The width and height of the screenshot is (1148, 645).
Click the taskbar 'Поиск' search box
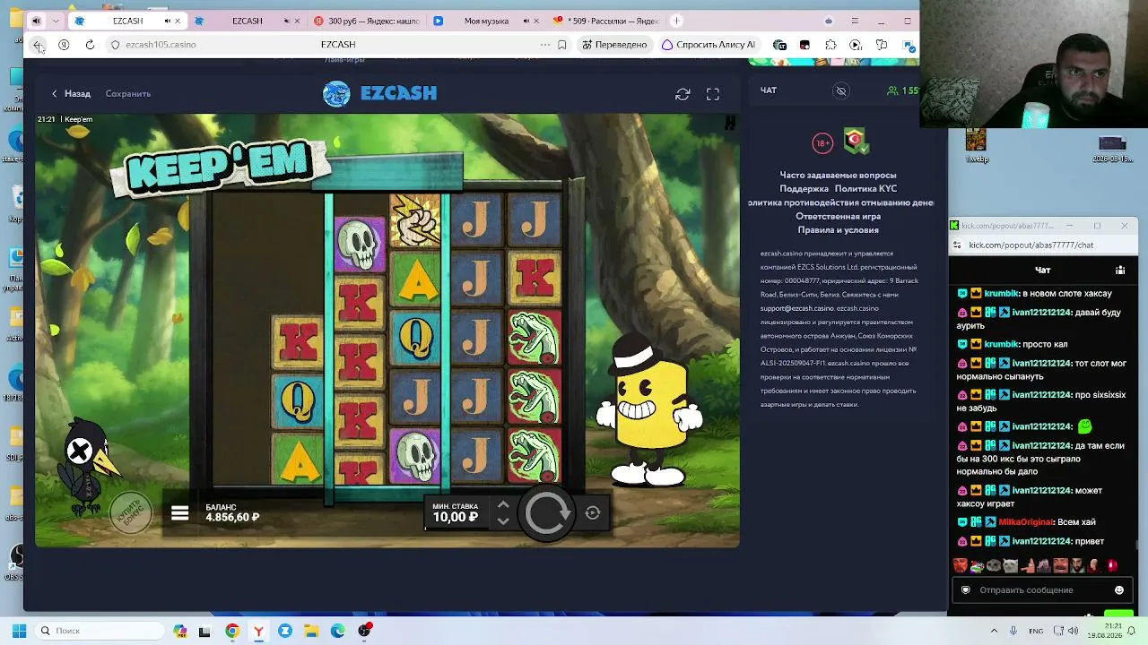pyautogui.click(x=99, y=631)
